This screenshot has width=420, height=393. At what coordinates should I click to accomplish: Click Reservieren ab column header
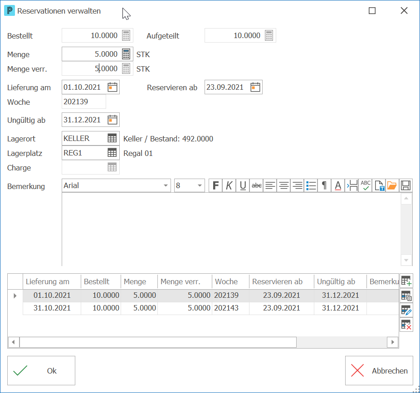281,281
